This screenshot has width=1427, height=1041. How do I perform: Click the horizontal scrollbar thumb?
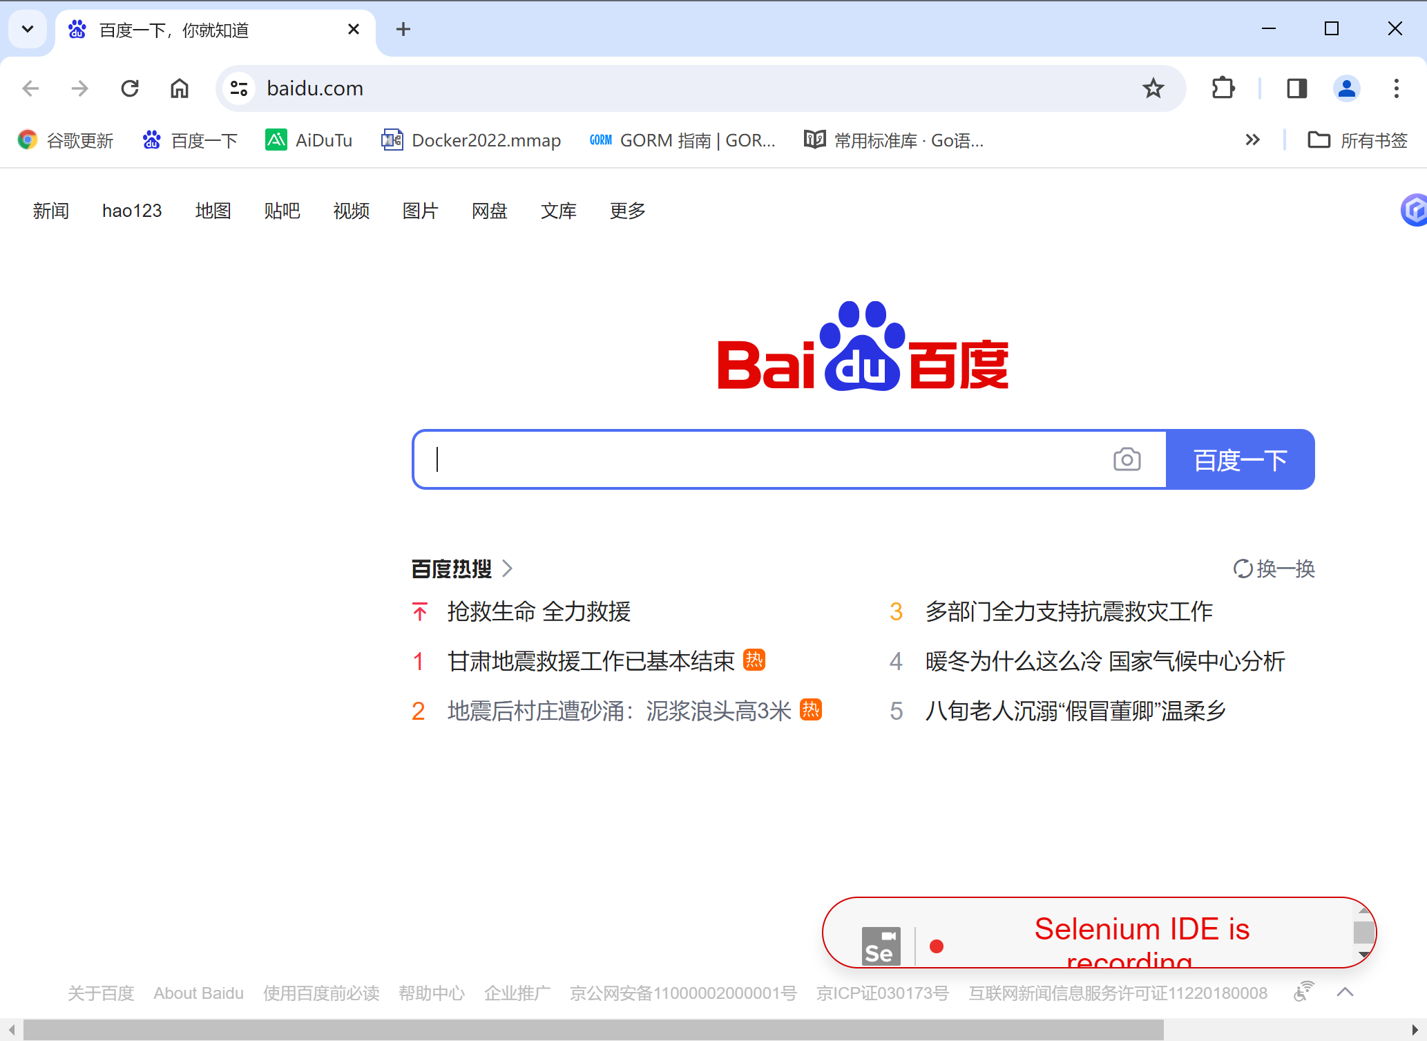(x=594, y=1030)
